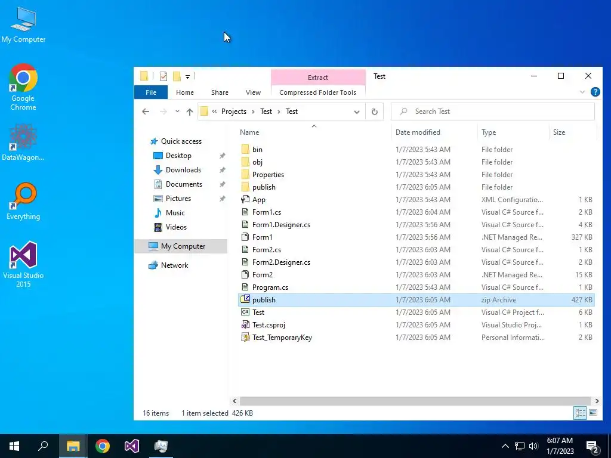This screenshot has width=611, height=458.
Task: Open Music in the navigation pane
Action: point(175,213)
